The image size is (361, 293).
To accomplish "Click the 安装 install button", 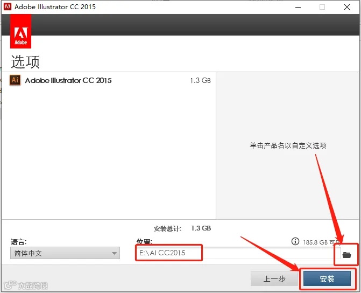I will [327, 278].
